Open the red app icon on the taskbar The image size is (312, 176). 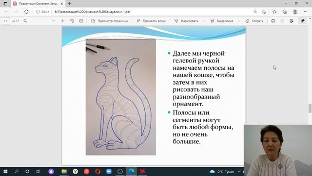coord(142,172)
